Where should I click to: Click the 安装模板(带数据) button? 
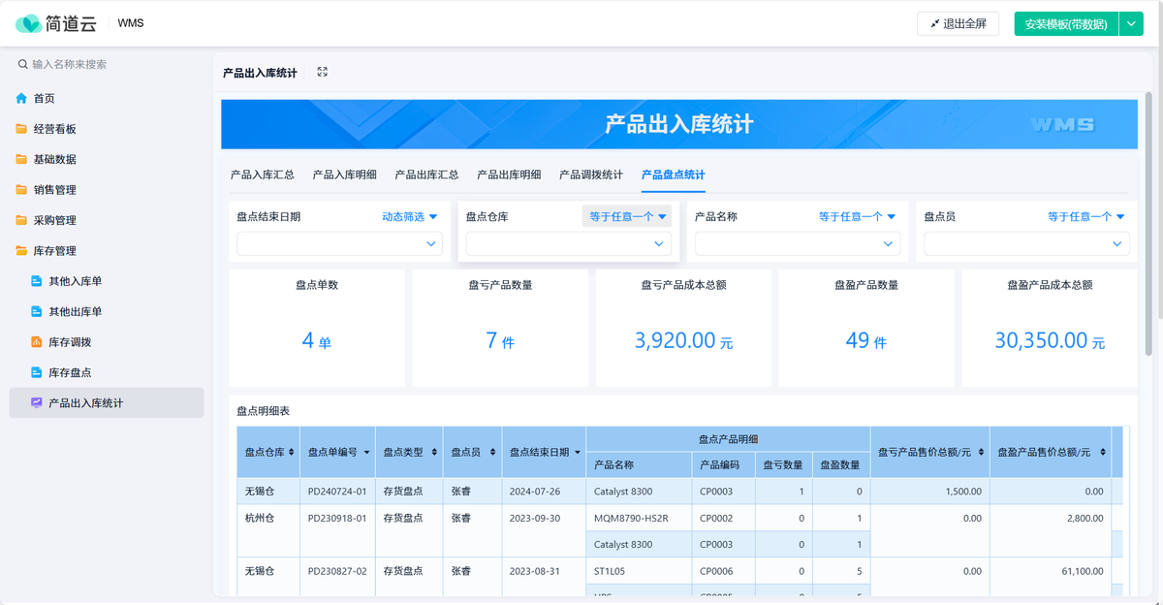[x=1065, y=24]
